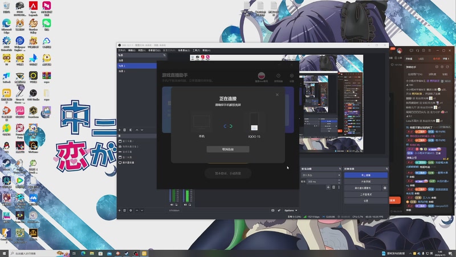Open the 帮助(H) menu in OBS
The image size is (456, 257).
click(206, 50)
